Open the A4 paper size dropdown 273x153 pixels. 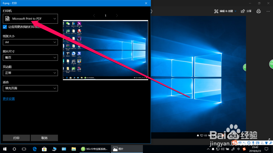[x=30, y=42]
